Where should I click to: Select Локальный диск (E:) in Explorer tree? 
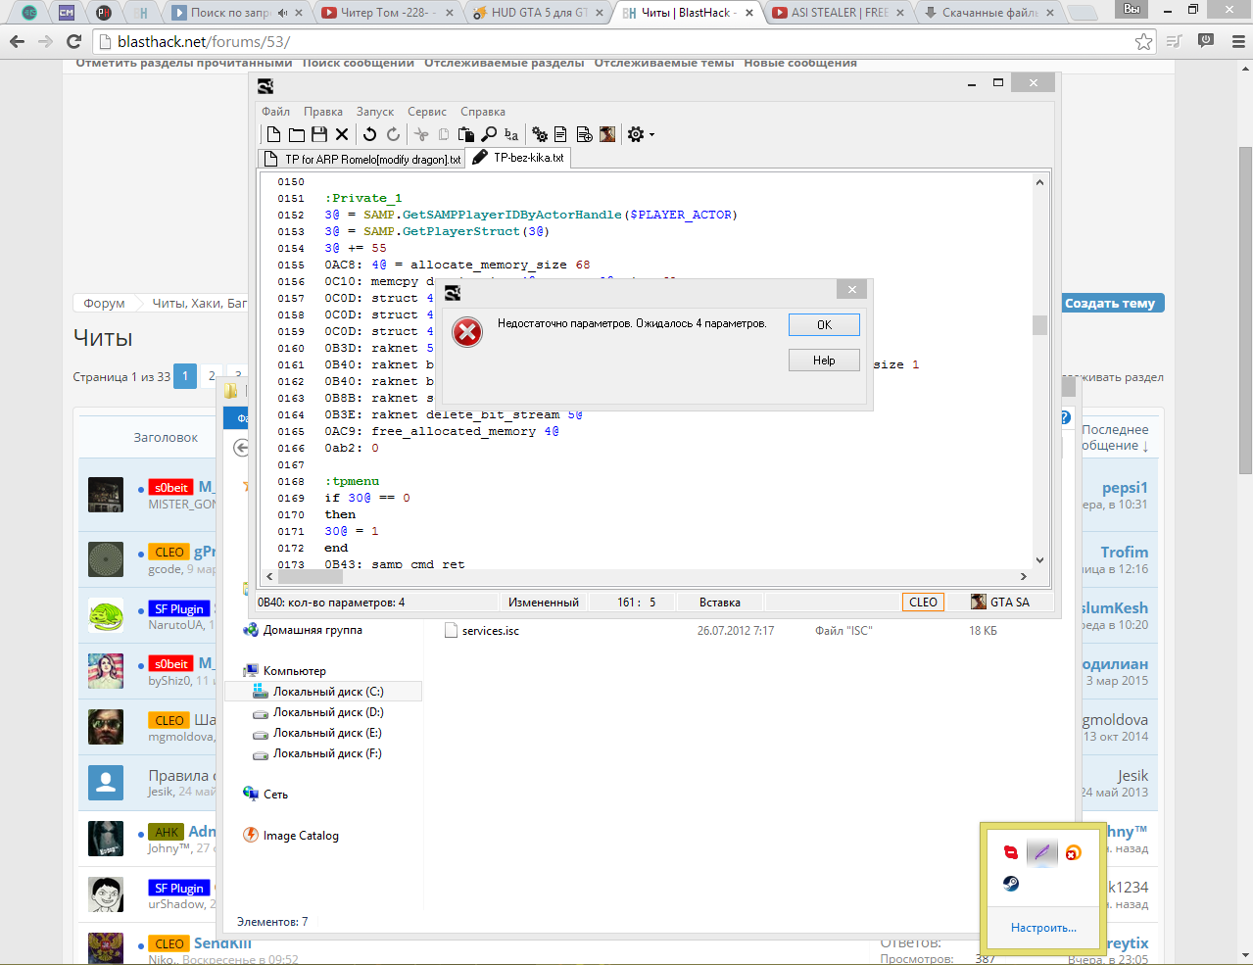coord(327,733)
